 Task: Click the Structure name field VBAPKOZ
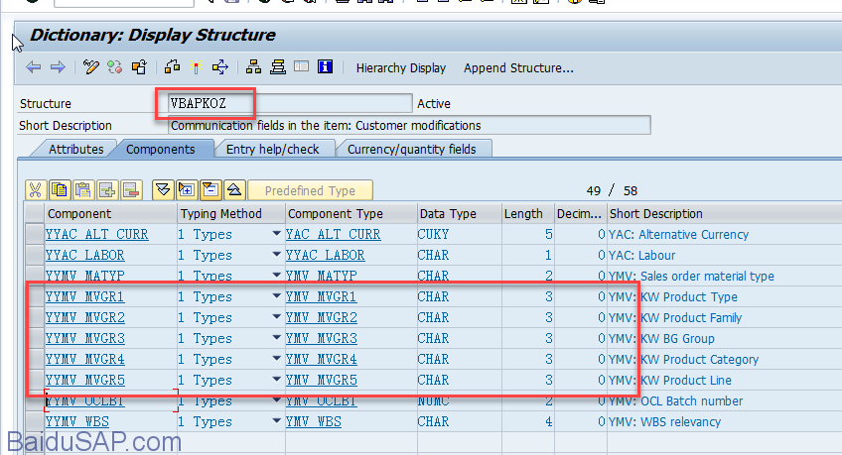290,103
